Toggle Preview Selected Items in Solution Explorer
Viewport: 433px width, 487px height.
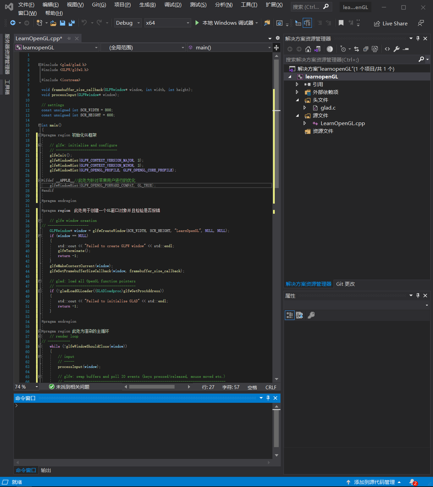click(x=406, y=49)
